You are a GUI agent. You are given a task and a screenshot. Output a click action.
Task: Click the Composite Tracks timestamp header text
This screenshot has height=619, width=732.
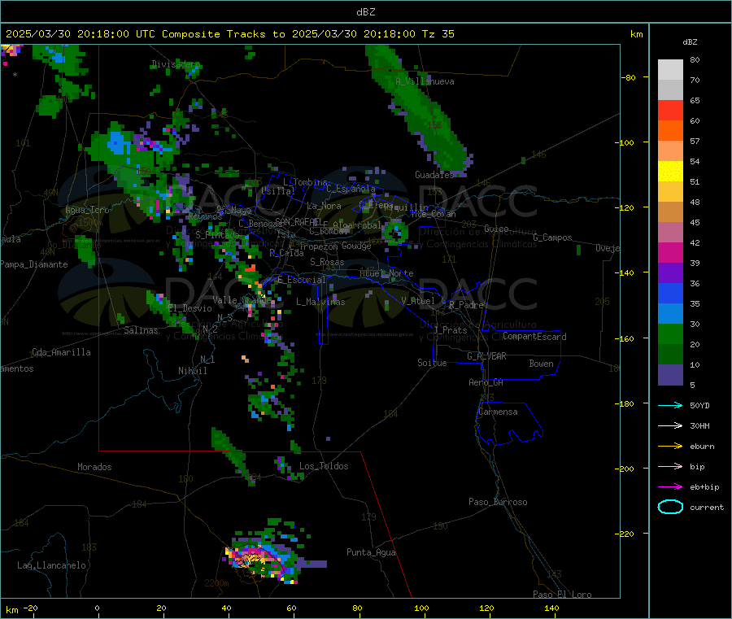[x=230, y=34]
